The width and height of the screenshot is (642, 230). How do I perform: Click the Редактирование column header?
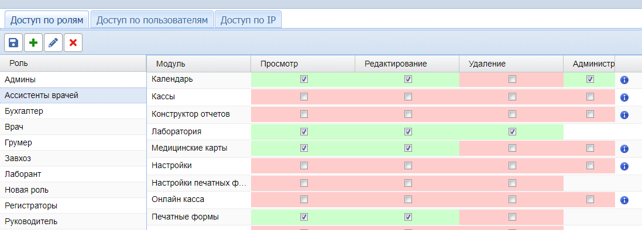[x=407, y=63]
